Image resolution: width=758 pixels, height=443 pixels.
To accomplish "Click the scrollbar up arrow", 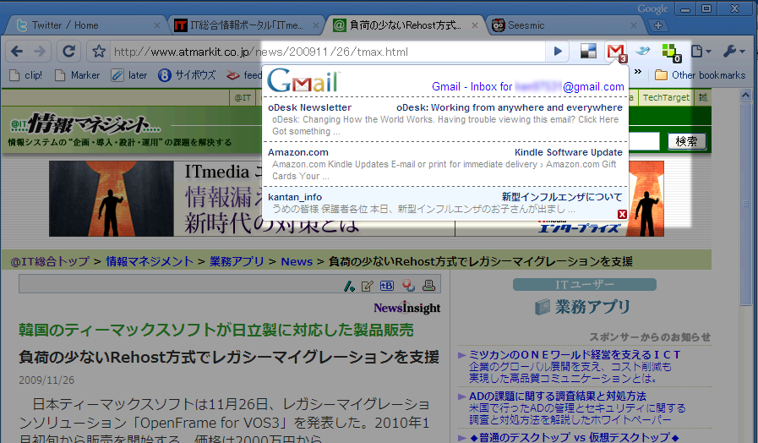I will tap(745, 96).
